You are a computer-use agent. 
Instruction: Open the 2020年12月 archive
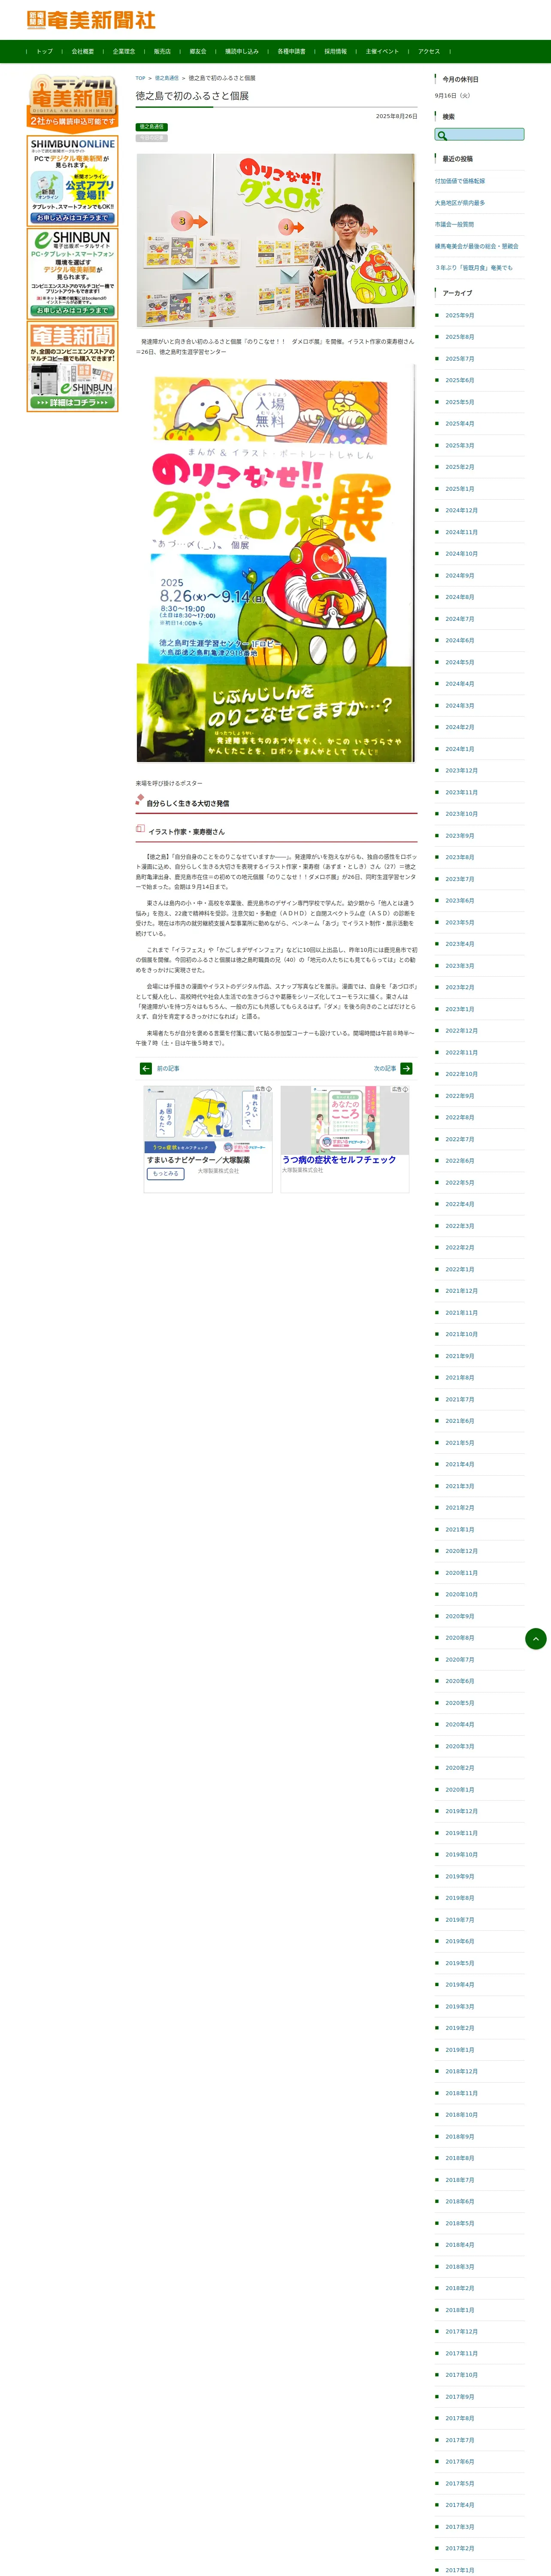coord(462,1551)
